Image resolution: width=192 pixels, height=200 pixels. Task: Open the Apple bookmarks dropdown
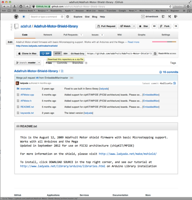pyautogui.click(x=69, y=11)
